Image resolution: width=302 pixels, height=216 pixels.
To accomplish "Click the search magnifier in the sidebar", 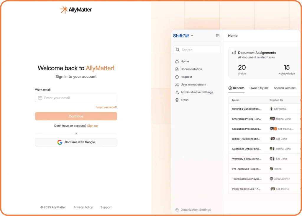I will pyautogui.click(x=178, y=50).
